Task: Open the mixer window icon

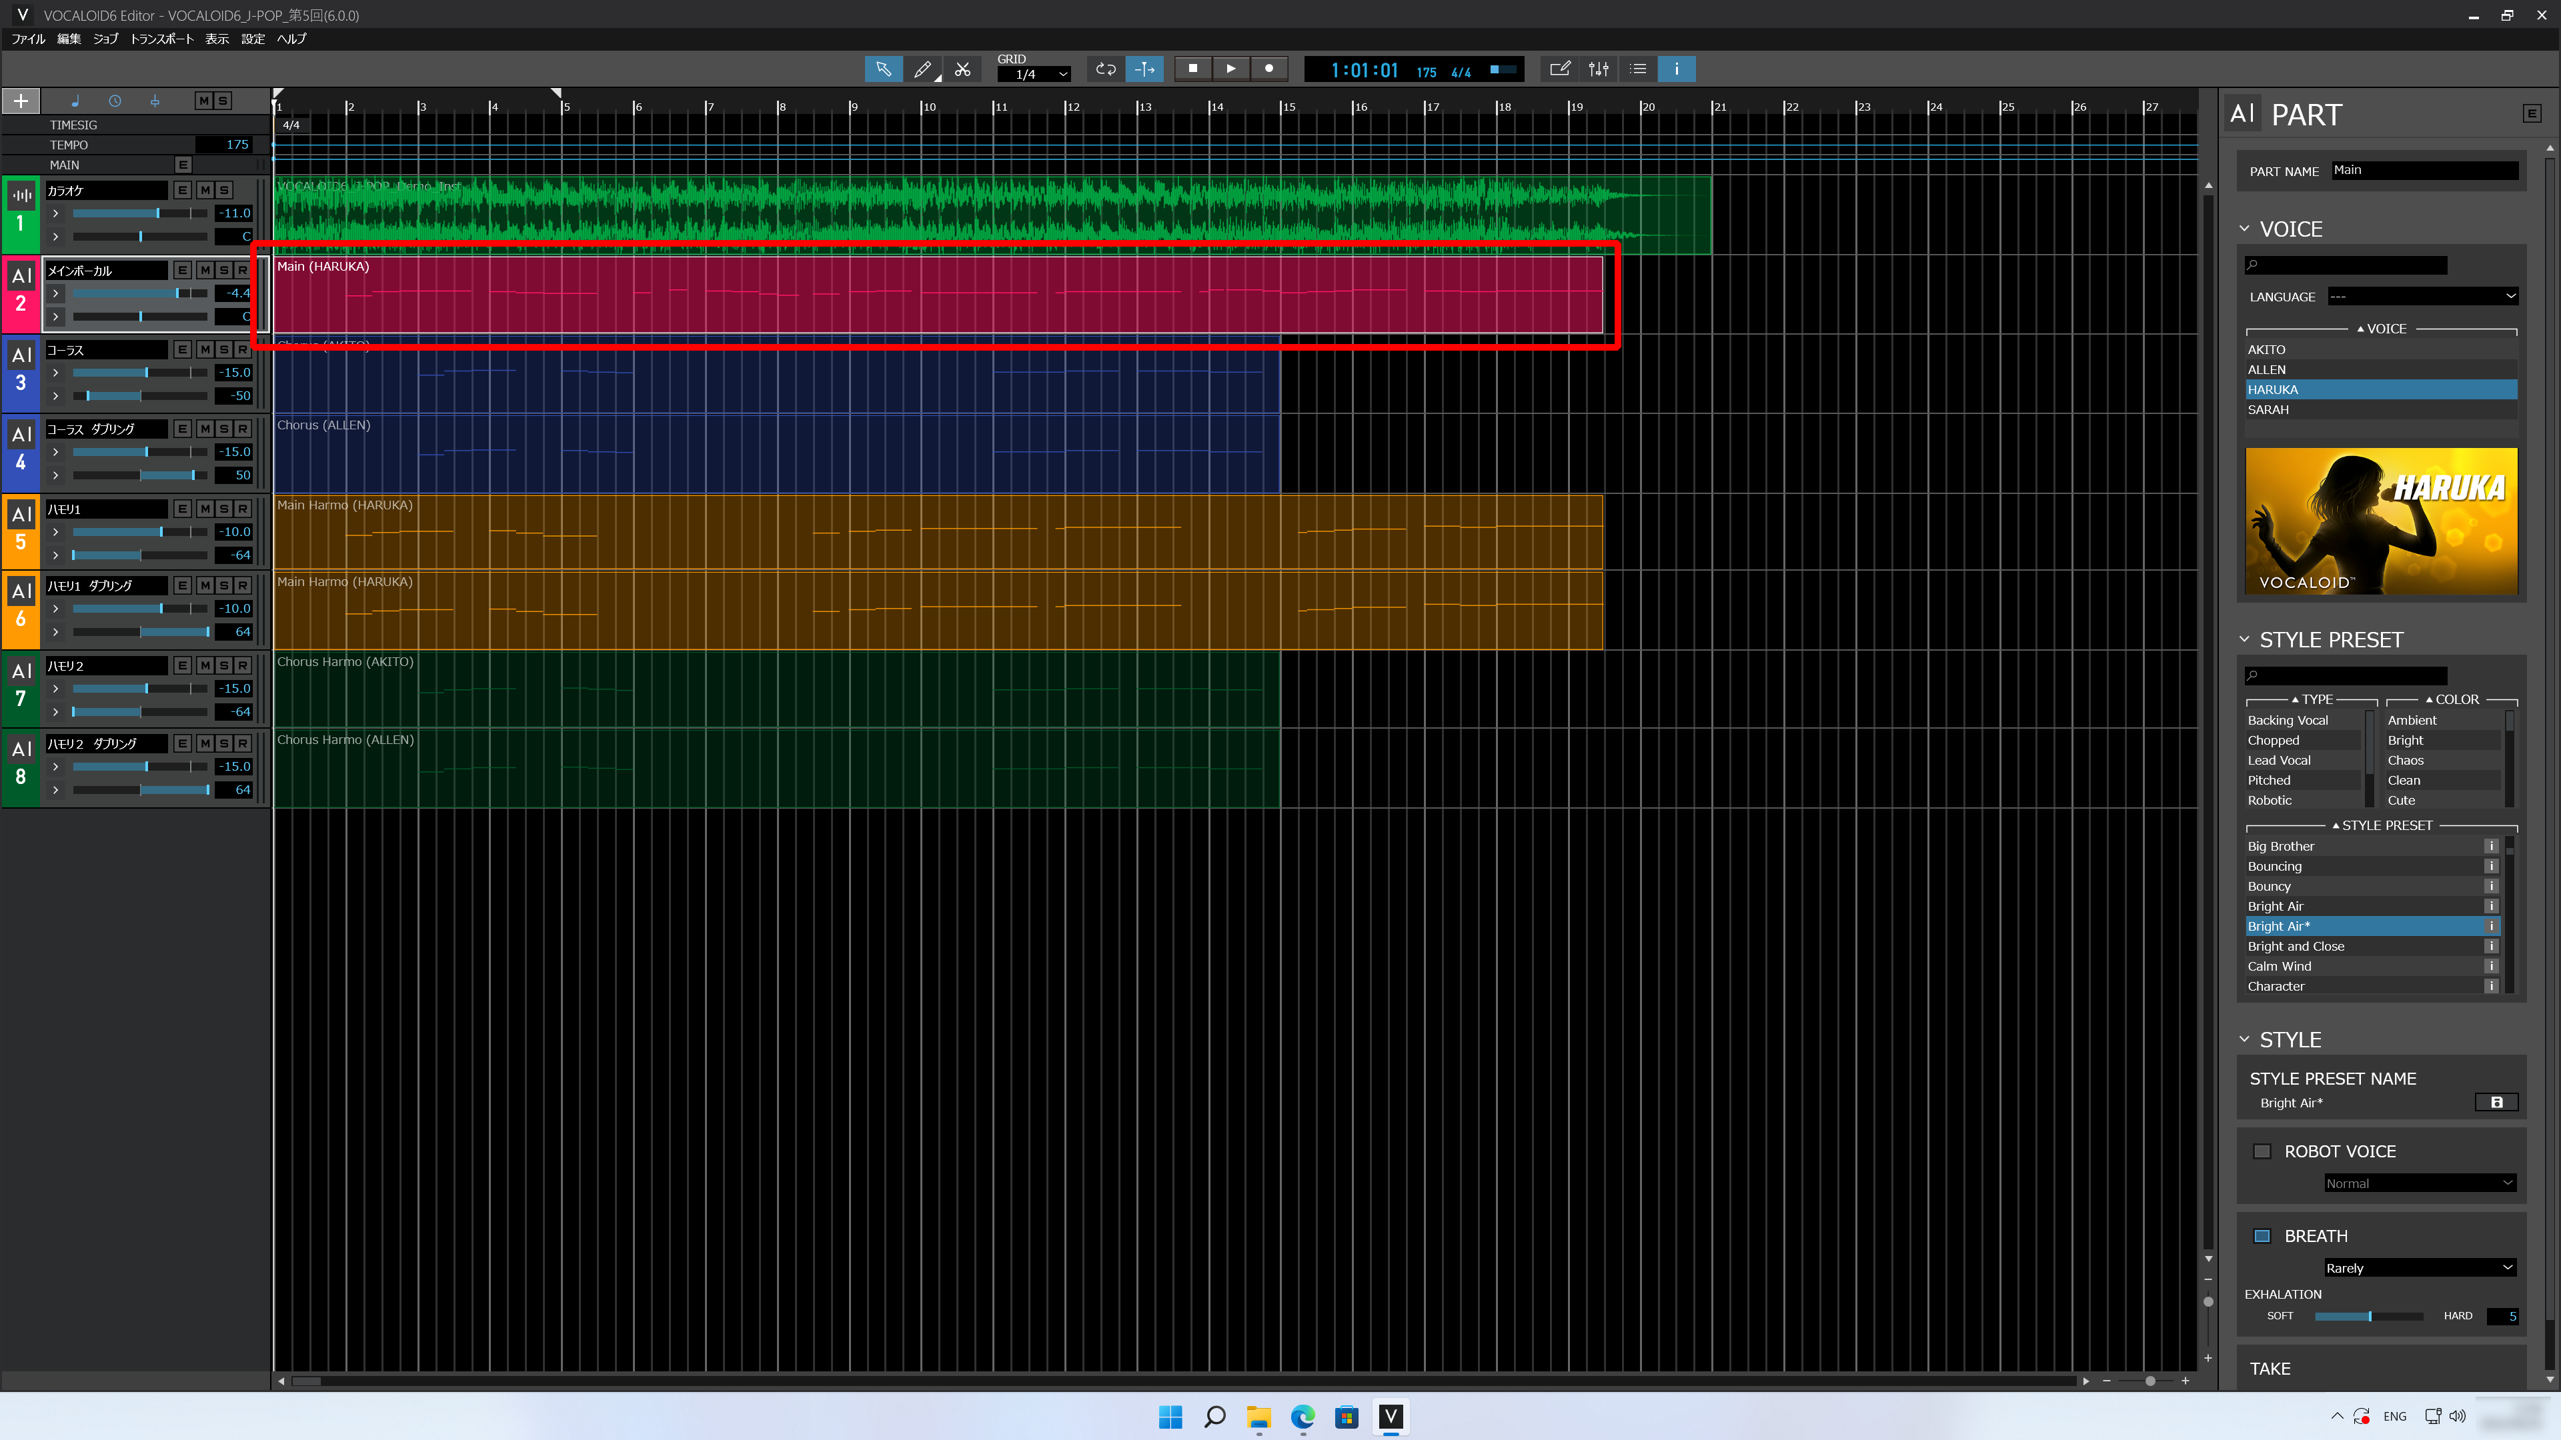Action: 1599,69
